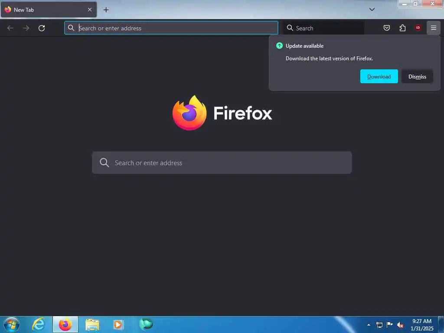Viewport: 444px width, 333px height.
Task: Click the green round taskbar app icon
Action: [146, 324]
